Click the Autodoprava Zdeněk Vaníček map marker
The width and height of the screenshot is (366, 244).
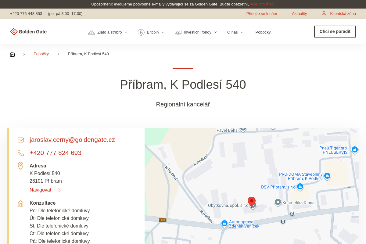coord(224,223)
